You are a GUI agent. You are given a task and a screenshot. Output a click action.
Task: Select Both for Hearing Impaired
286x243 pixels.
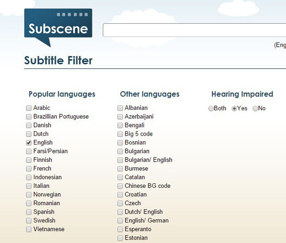[x=211, y=108]
